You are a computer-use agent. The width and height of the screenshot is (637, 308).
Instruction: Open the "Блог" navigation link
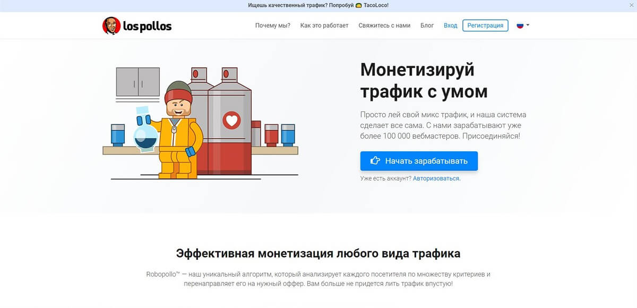pyautogui.click(x=427, y=25)
